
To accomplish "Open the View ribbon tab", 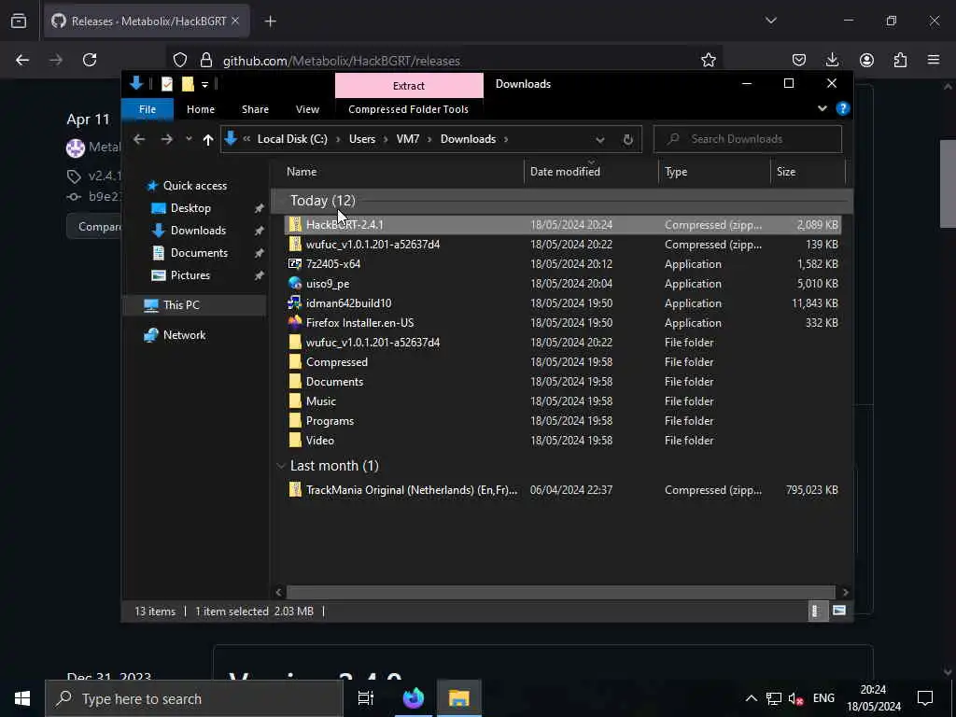I will (x=307, y=109).
